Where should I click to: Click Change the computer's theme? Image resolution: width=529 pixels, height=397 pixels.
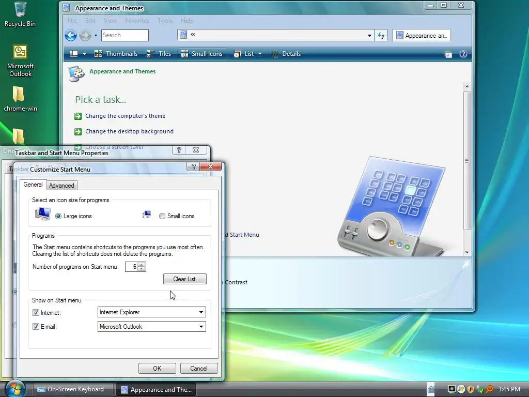coord(125,116)
